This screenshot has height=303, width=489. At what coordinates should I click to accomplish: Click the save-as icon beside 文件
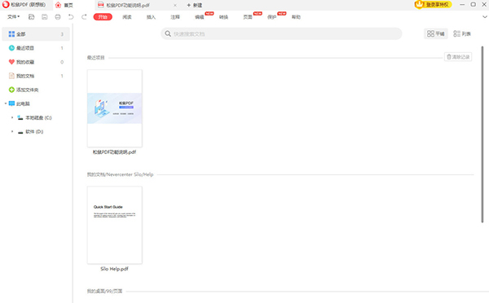coord(31,17)
